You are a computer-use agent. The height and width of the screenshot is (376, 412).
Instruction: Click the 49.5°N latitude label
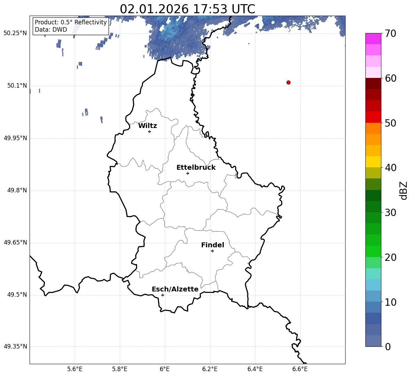[x=17, y=295]
